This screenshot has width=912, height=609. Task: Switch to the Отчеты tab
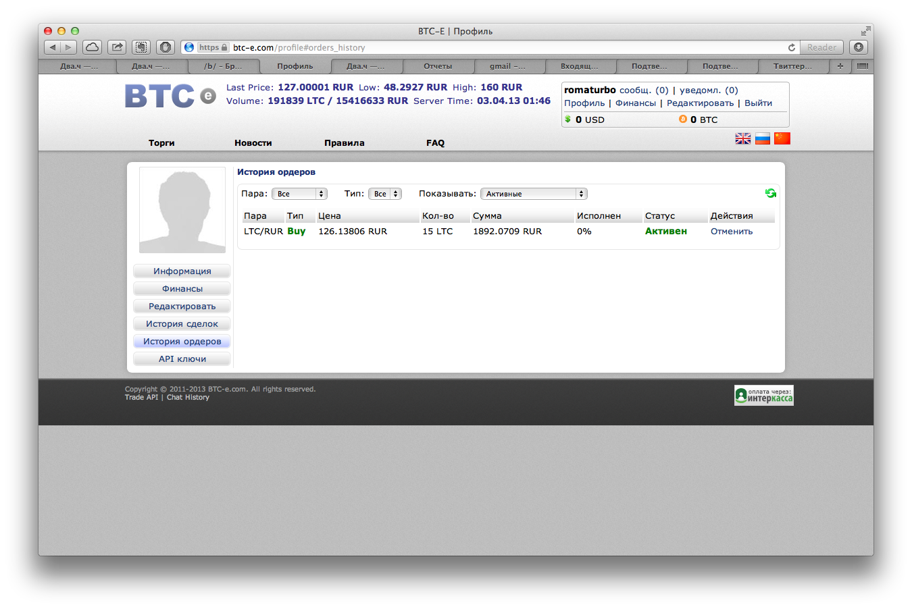(438, 66)
